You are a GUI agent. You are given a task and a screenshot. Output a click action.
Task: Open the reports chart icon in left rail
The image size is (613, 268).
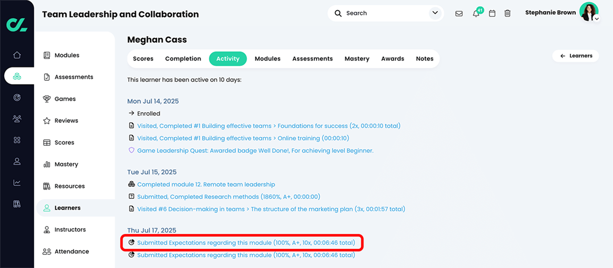click(x=17, y=182)
